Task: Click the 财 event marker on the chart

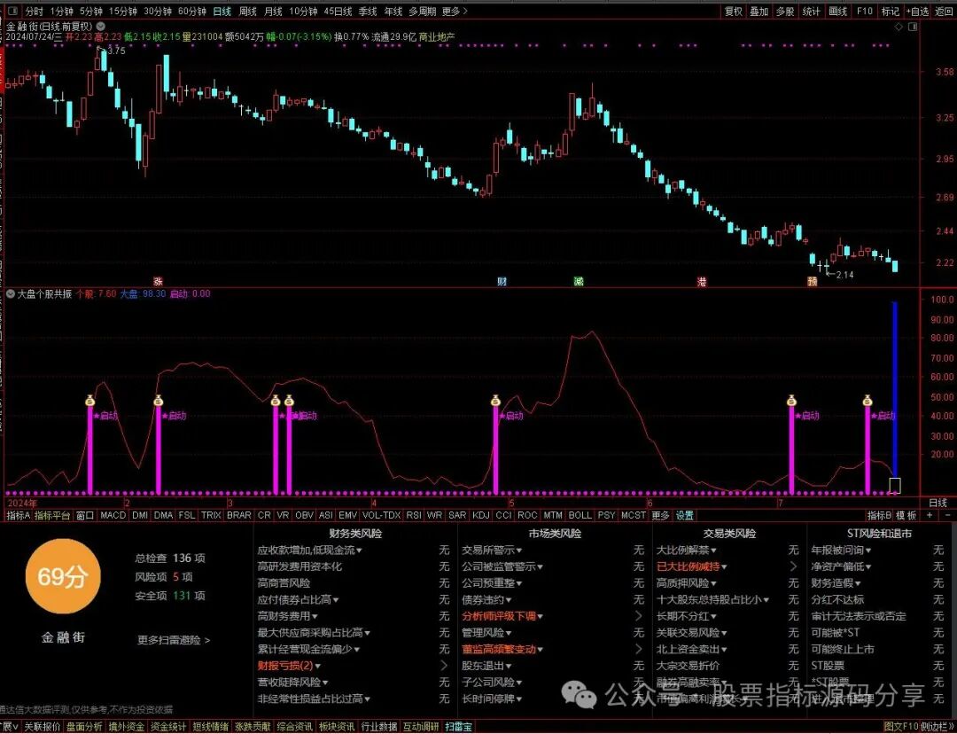Action: pyautogui.click(x=502, y=282)
